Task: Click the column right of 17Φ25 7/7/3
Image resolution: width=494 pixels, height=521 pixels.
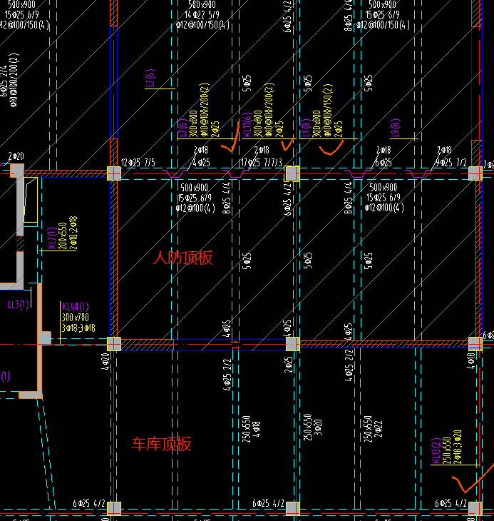Action: point(292,173)
